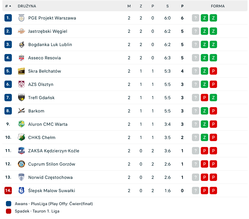This screenshot has width=249, height=219.
Task: Open Norwid Częstochowa team link
Action: pos(50,177)
